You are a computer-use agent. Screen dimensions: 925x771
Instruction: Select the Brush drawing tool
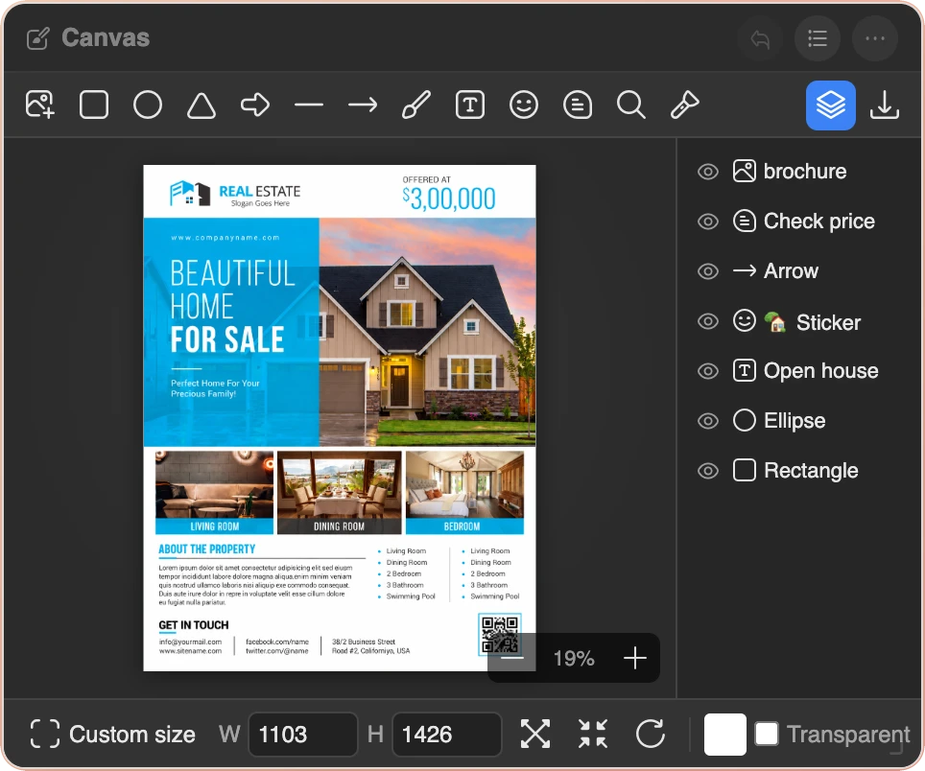tap(415, 105)
